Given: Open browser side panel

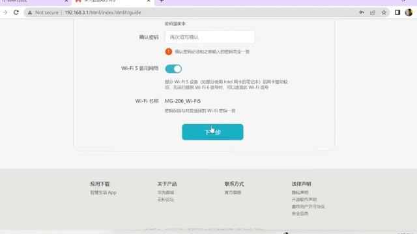Looking at the screenshot, I should click(397, 12).
